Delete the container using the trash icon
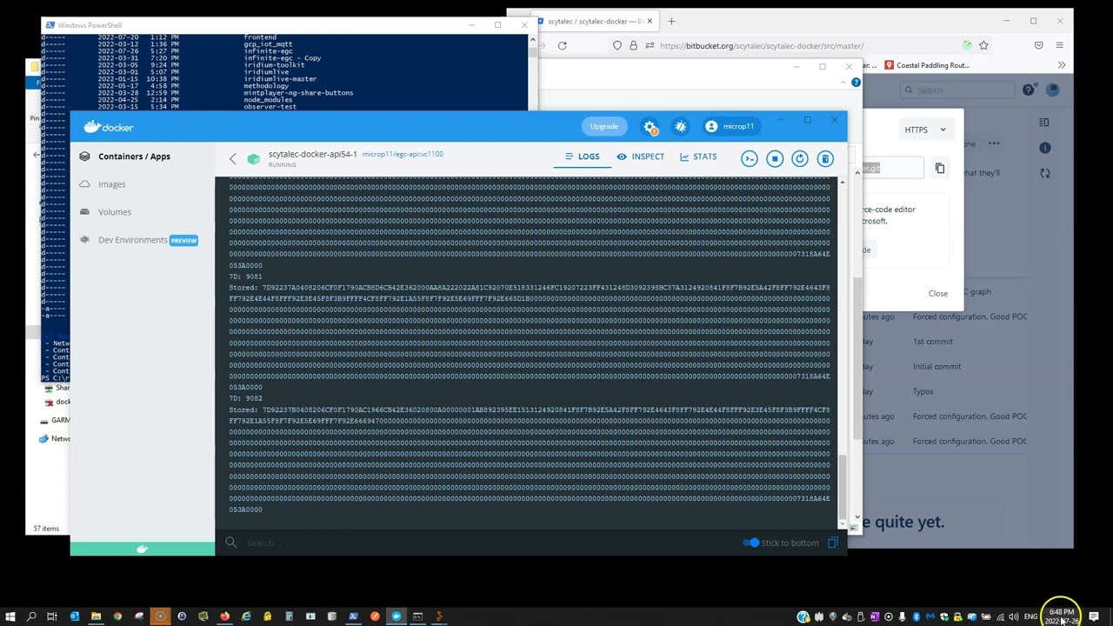 [825, 158]
